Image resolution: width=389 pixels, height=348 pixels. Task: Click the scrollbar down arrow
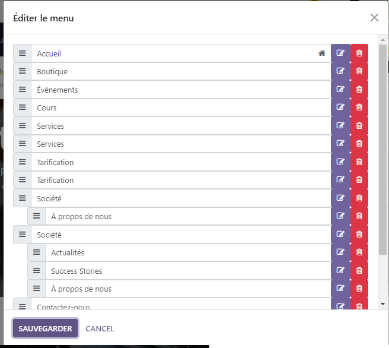(382, 305)
